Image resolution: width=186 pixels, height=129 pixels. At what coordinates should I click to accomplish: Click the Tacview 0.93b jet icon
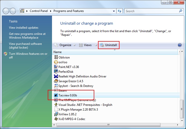tap(56, 95)
